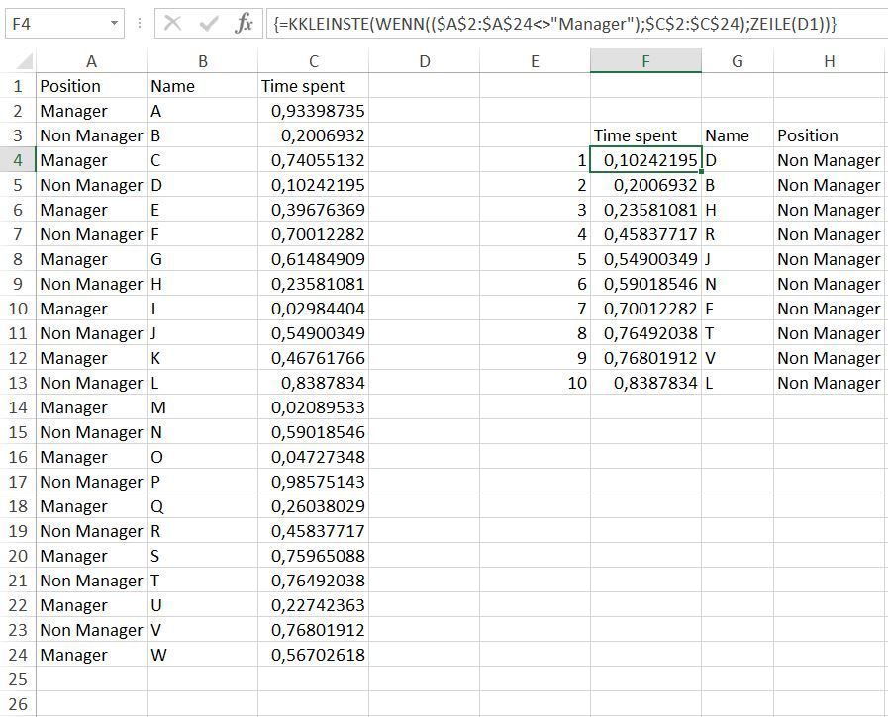
Task: Click rank number 10 in column E
Action: tap(535, 383)
